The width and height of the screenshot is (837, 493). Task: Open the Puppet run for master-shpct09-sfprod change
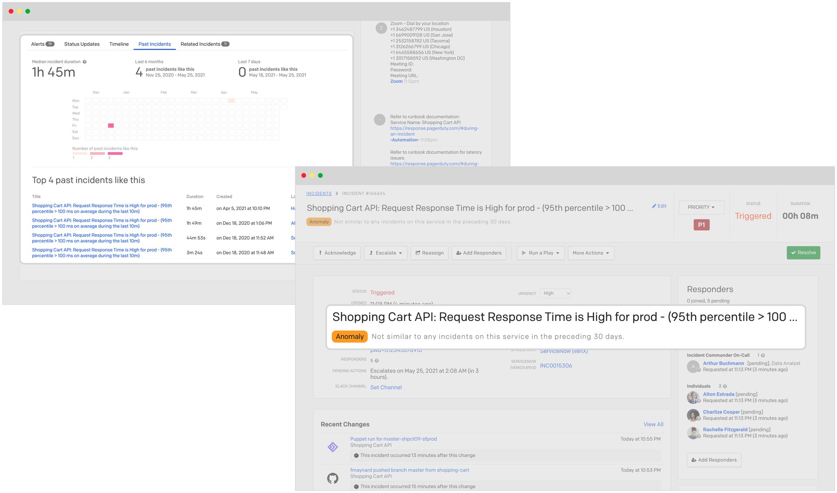coord(393,439)
